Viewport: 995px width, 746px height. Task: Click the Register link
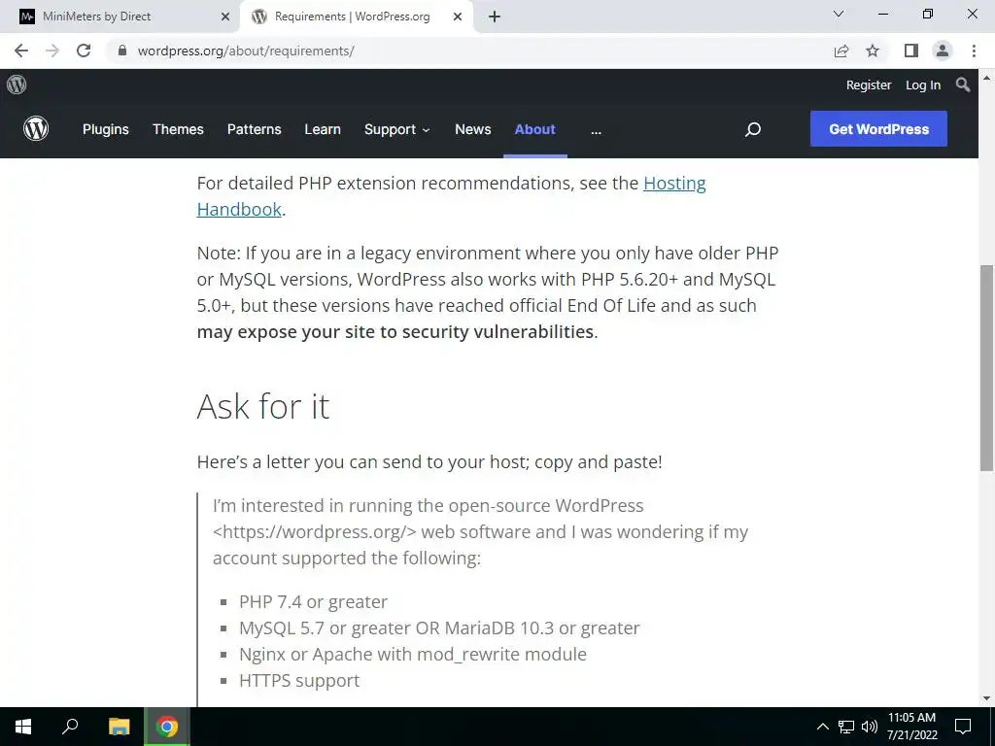869,85
